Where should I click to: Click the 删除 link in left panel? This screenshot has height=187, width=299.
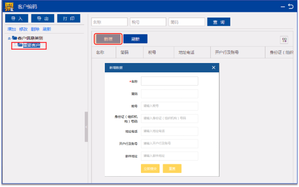click(x=35, y=29)
